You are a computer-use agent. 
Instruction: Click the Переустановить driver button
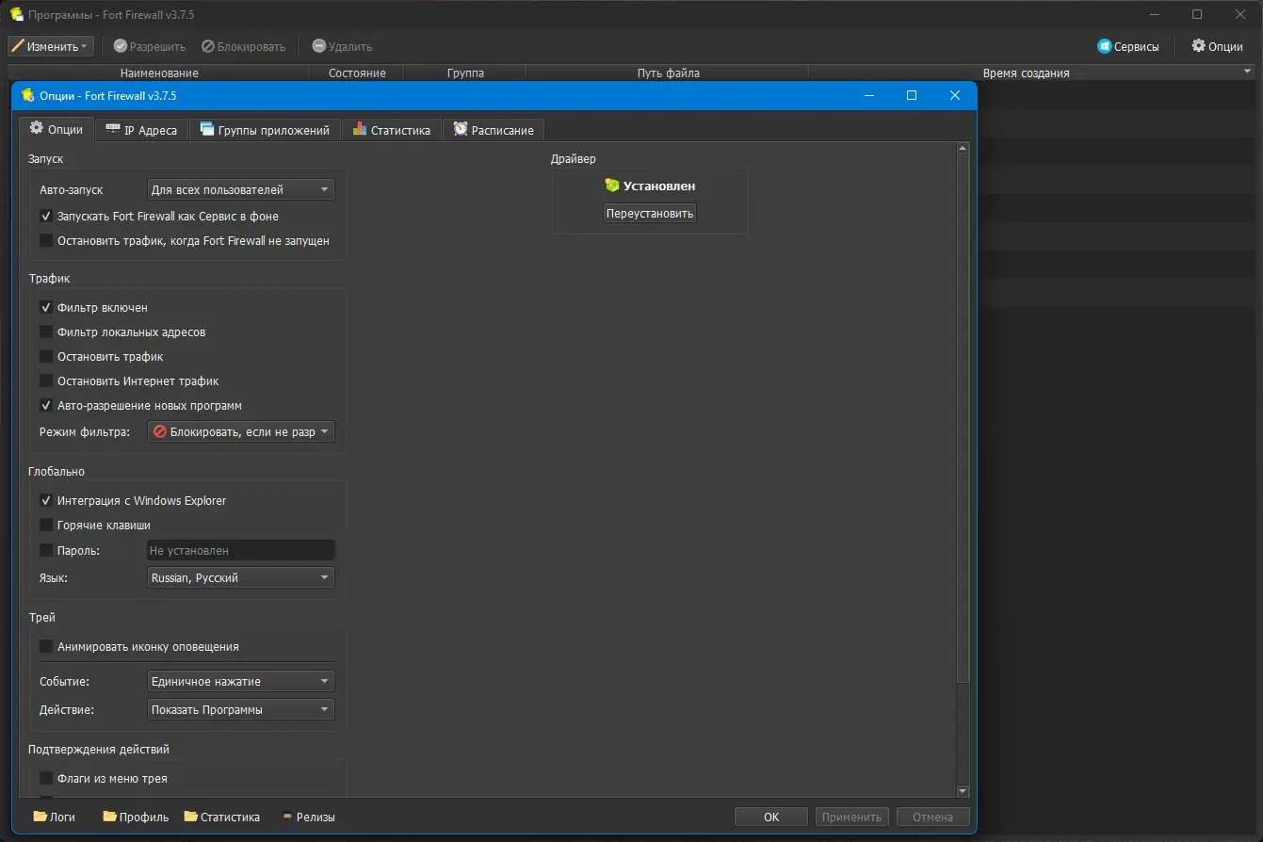coord(650,213)
